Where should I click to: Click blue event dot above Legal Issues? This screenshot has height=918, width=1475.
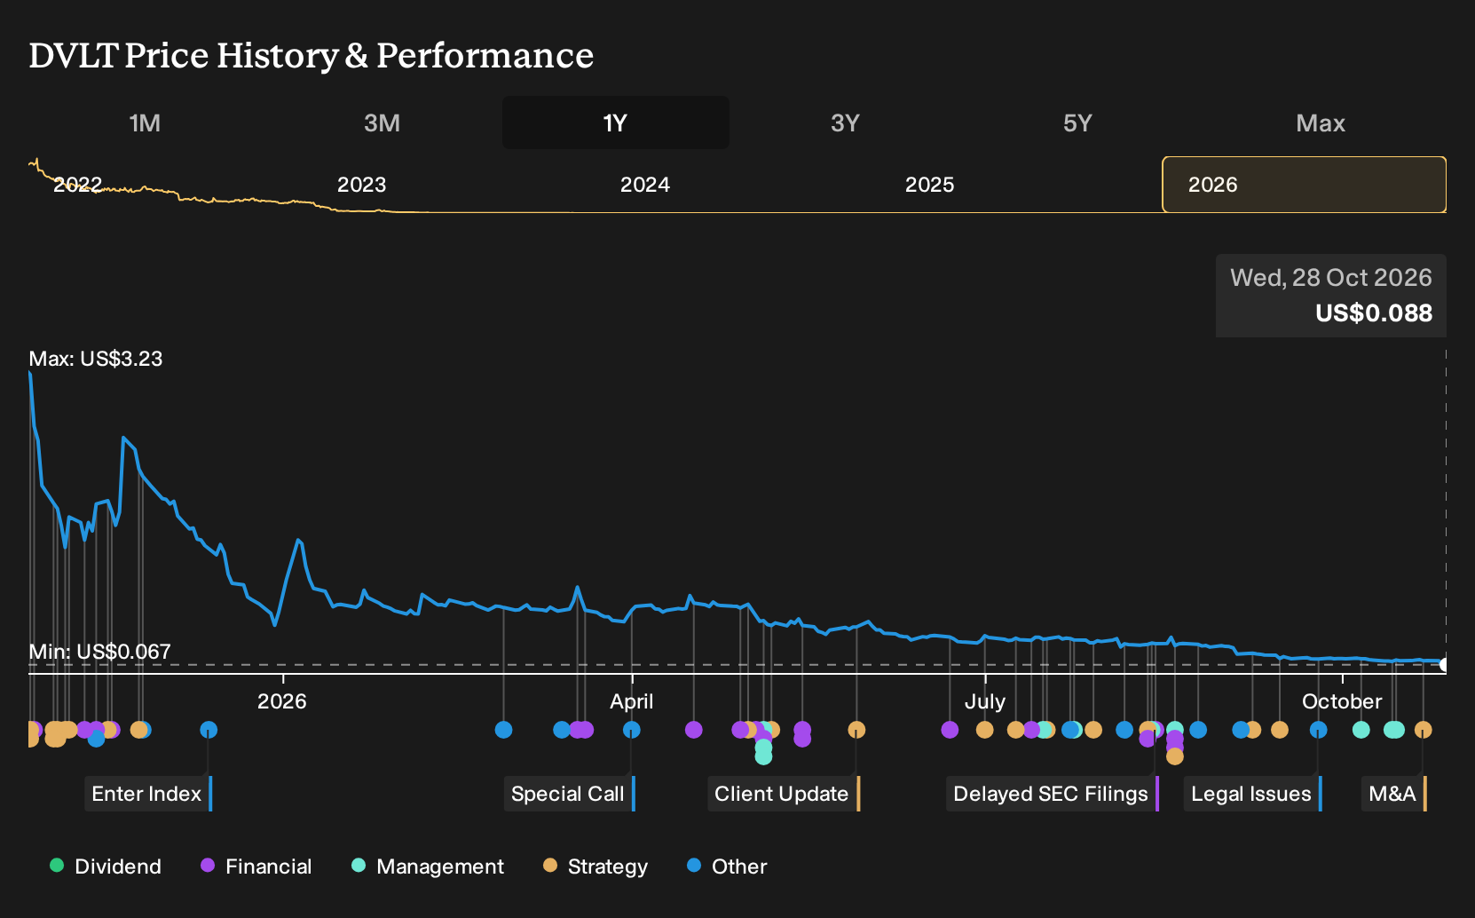pyautogui.click(x=1319, y=730)
